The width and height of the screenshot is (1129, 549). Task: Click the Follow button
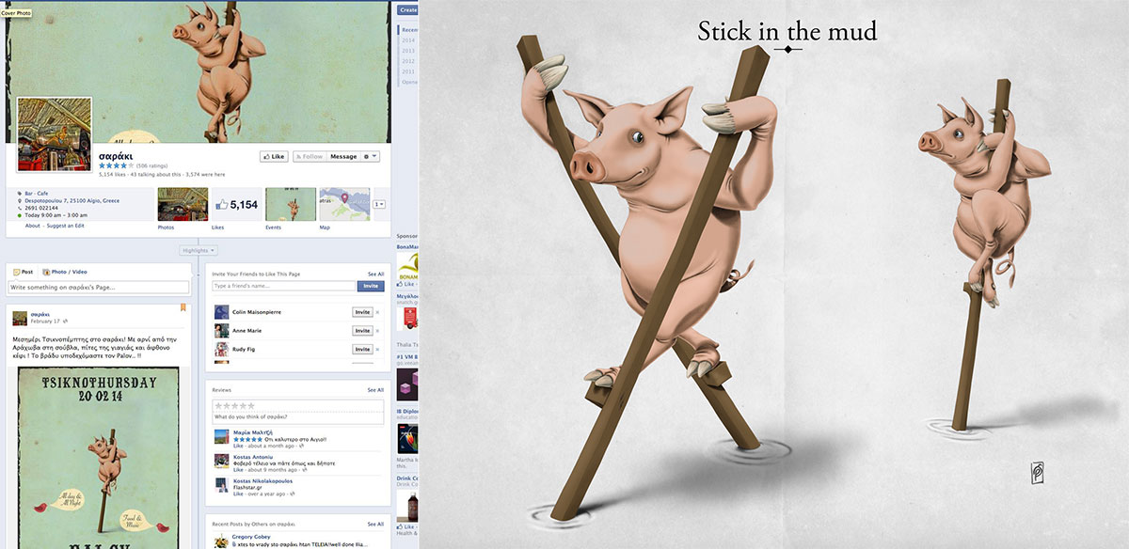(x=309, y=156)
